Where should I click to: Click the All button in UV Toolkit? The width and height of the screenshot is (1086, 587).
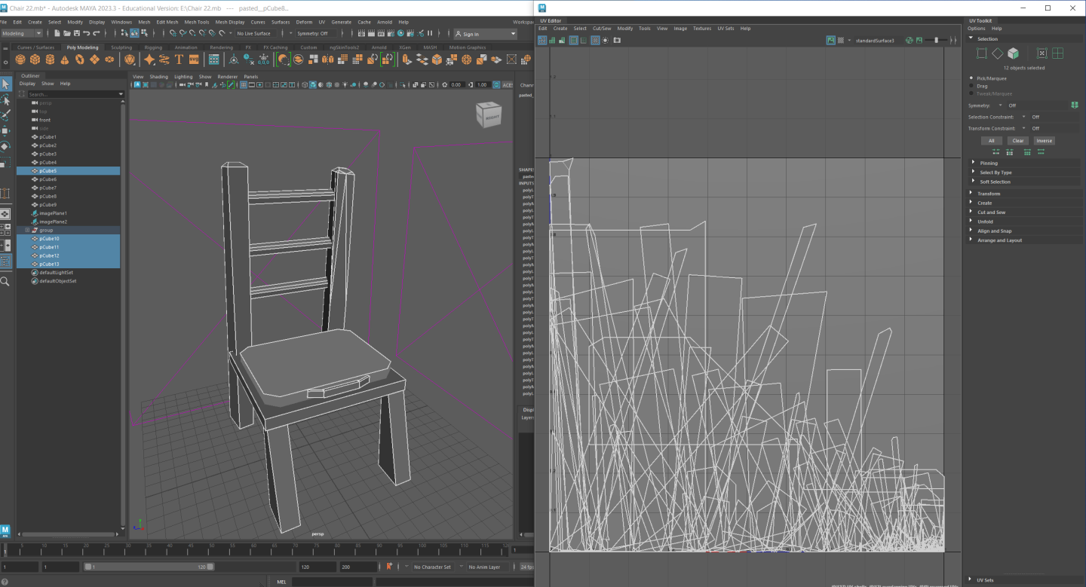click(x=992, y=140)
